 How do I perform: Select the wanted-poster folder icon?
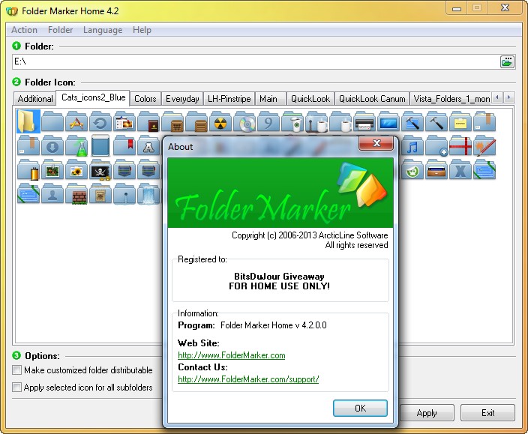coord(100,194)
